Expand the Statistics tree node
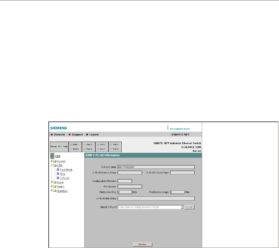The image size is (279, 248). click(x=52, y=190)
